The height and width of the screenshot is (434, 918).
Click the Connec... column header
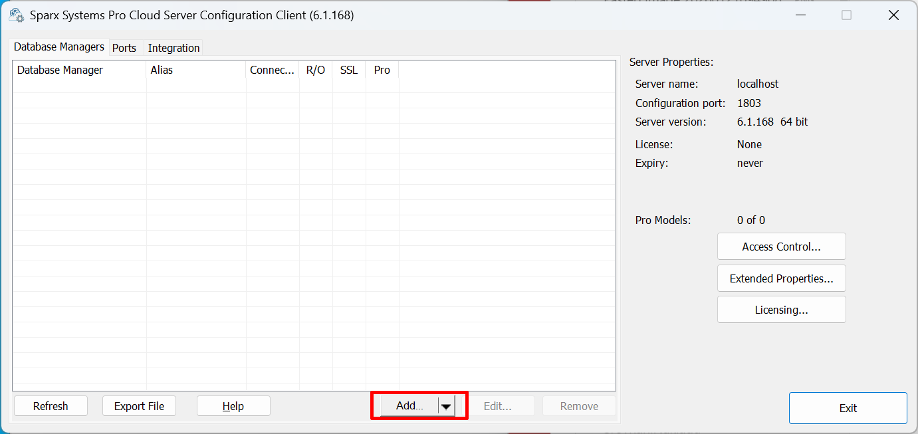coord(272,70)
